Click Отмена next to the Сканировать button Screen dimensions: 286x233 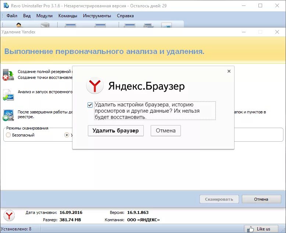pyautogui.click(x=261, y=199)
